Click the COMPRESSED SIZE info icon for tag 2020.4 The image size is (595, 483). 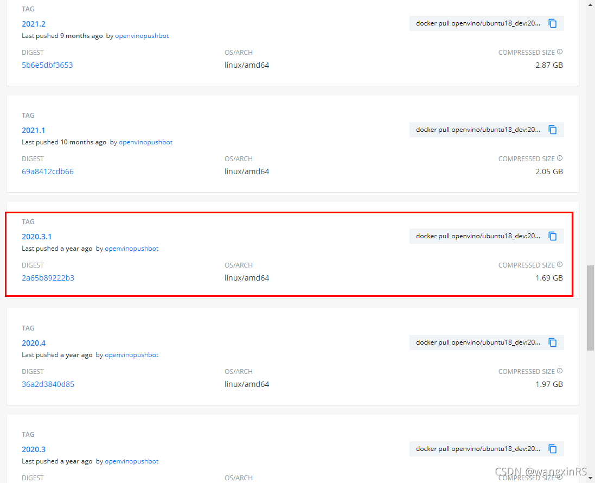pos(560,371)
